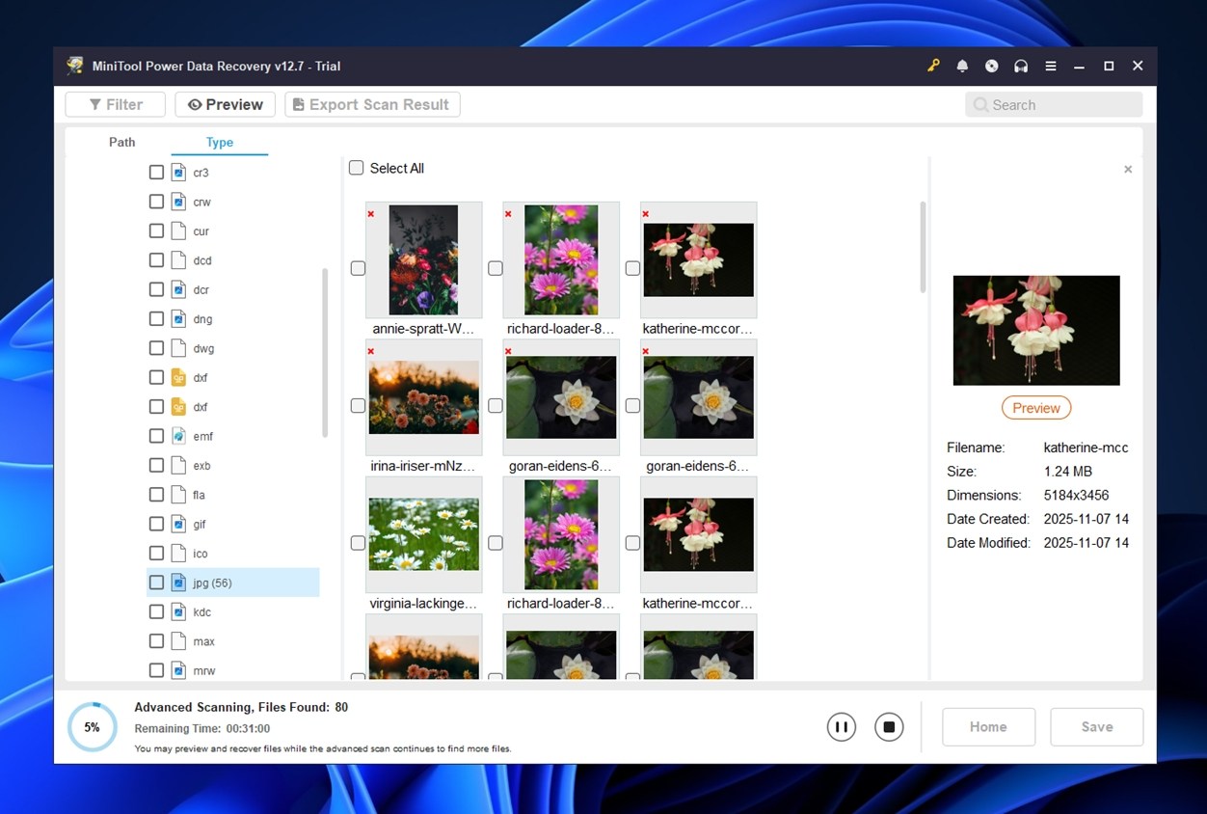1207x814 pixels.
Task: Click the circular 5% scan progress indicator
Action: click(92, 726)
